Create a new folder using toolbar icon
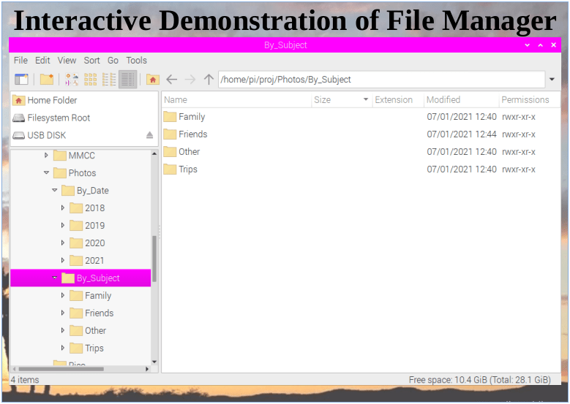This screenshot has width=570, height=404. (47, 80)
